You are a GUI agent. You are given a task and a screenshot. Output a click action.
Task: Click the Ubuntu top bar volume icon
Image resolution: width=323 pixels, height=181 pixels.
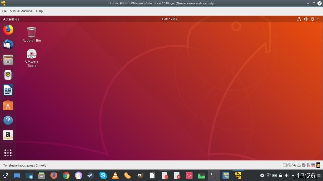pyautogui.click(x=306, y=19)
